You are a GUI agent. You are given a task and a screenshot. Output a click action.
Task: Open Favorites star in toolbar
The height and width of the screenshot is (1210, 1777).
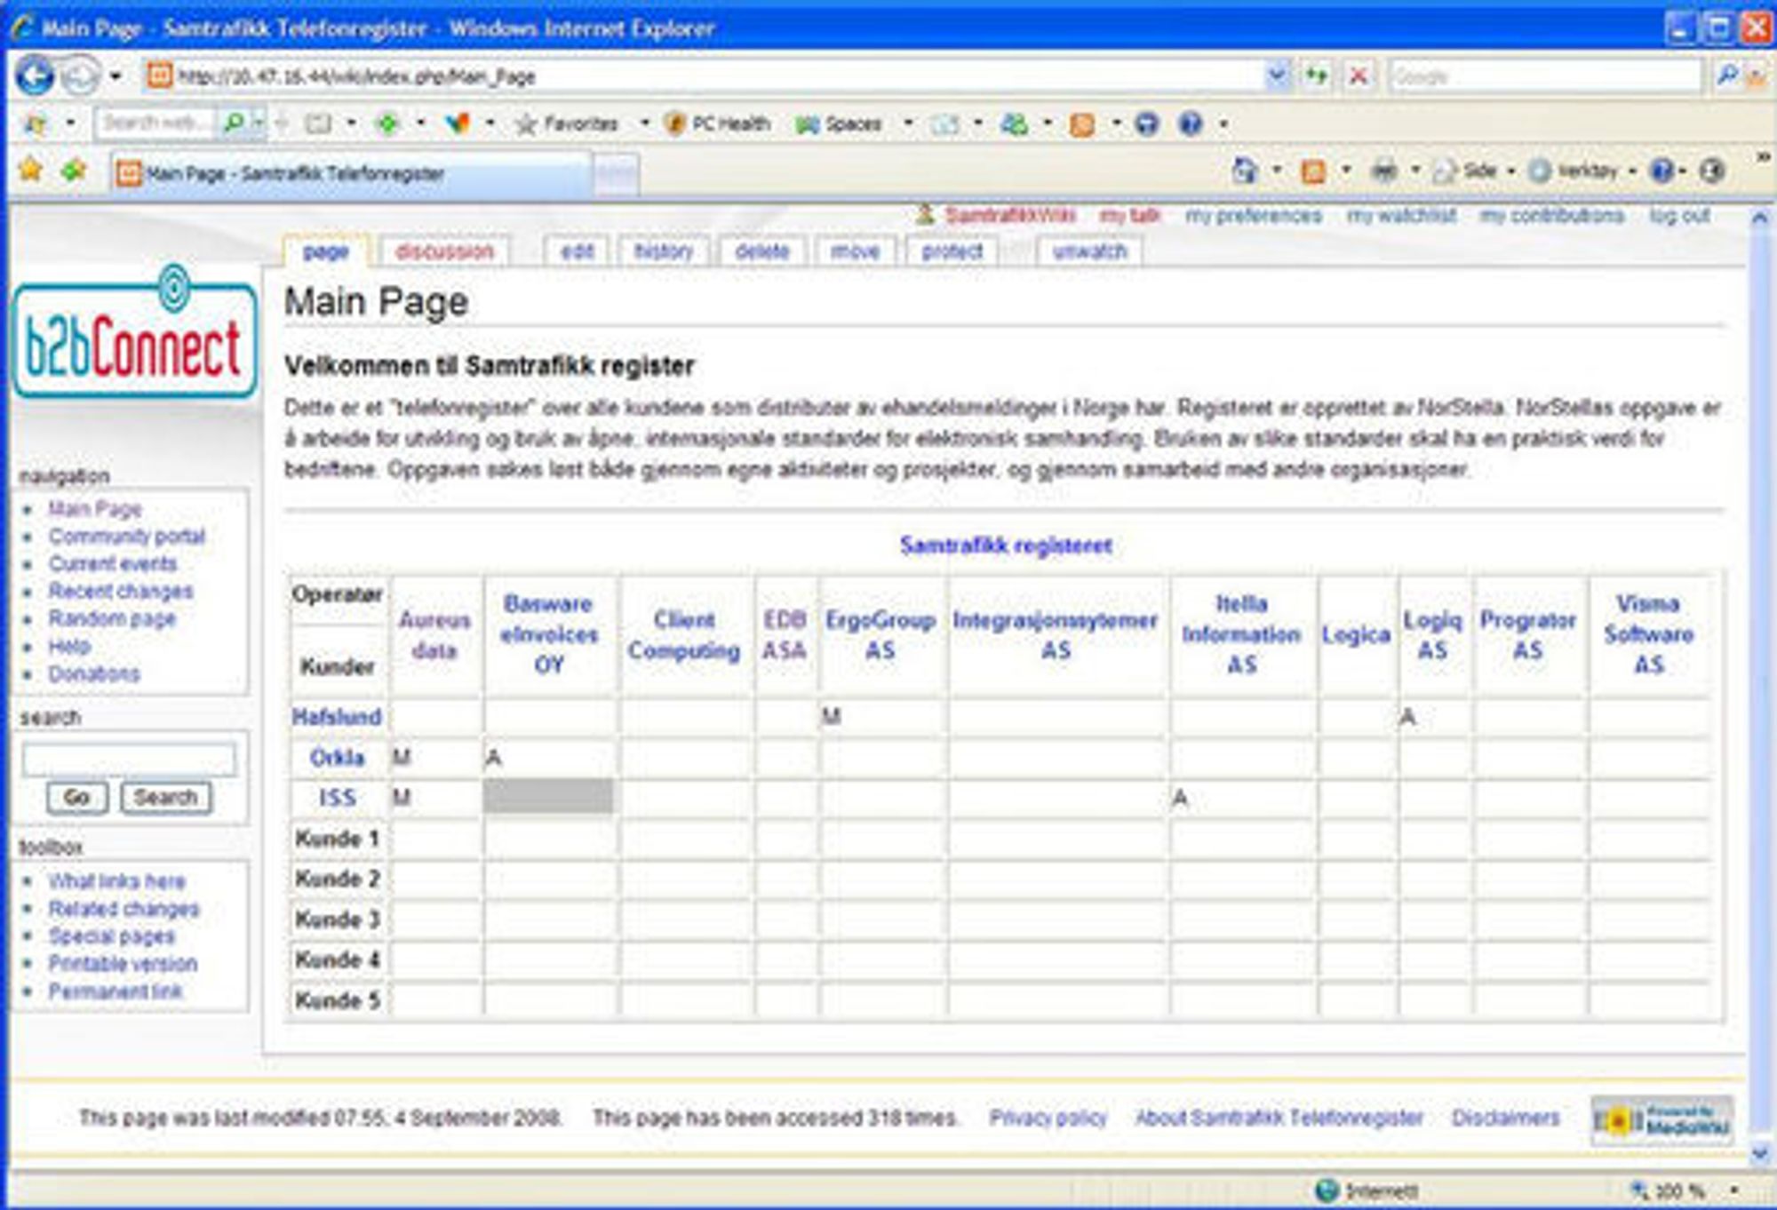click(568, 123)
